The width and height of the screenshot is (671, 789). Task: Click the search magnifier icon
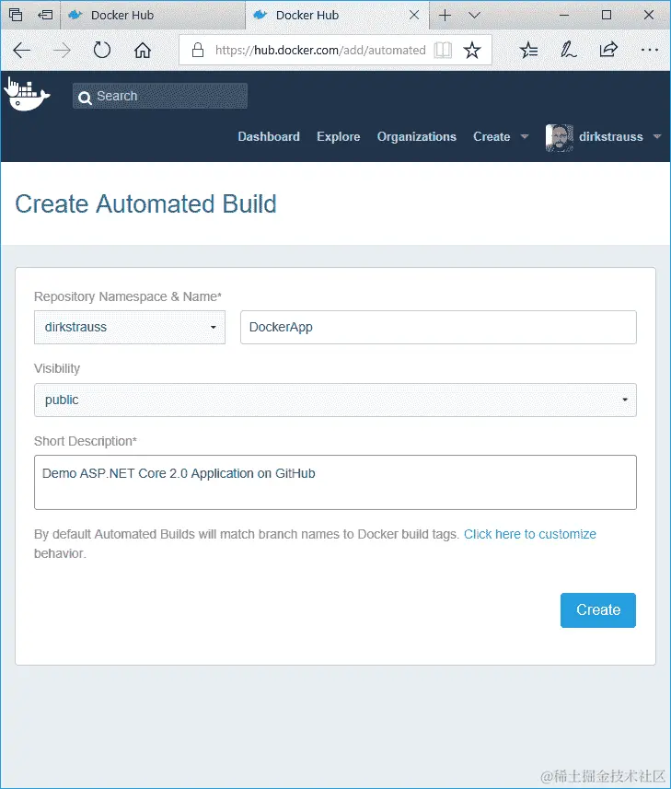point(85,97)
